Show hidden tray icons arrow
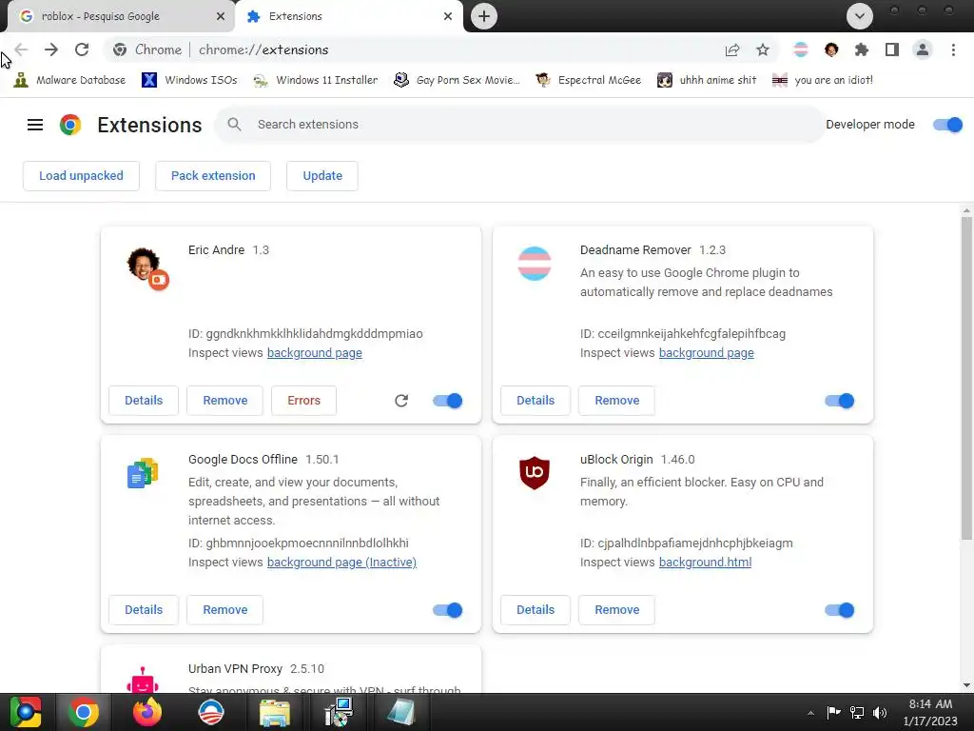Screen dimensions: 974x731 pos(810,713)
